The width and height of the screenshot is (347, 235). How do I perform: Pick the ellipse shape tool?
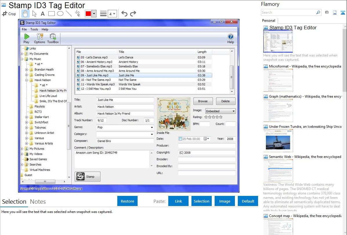60,14
